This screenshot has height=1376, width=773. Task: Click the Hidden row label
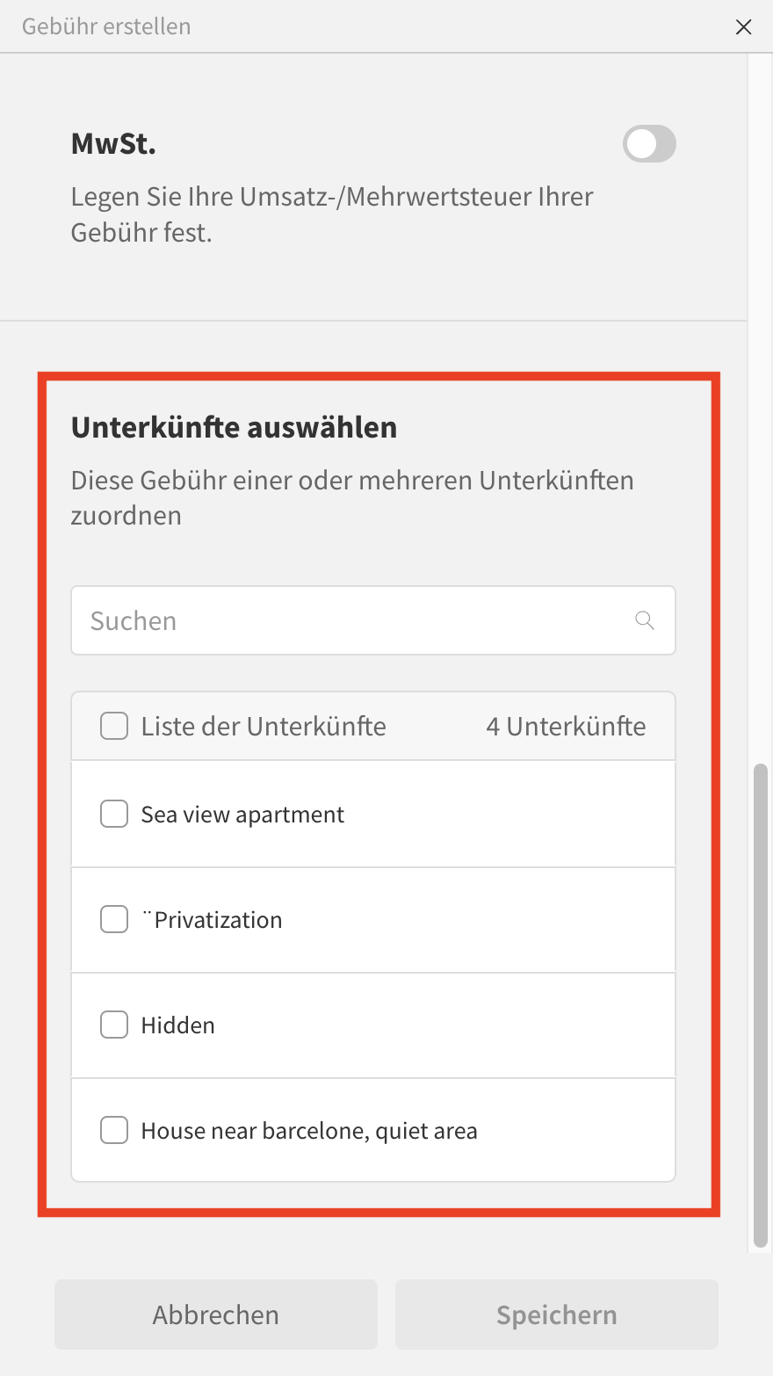point(177,1025)
